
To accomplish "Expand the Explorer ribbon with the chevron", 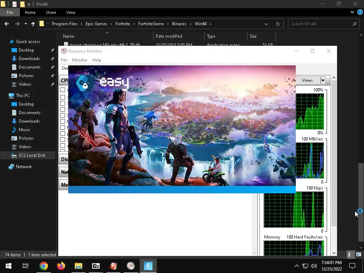I will [352, 12].
